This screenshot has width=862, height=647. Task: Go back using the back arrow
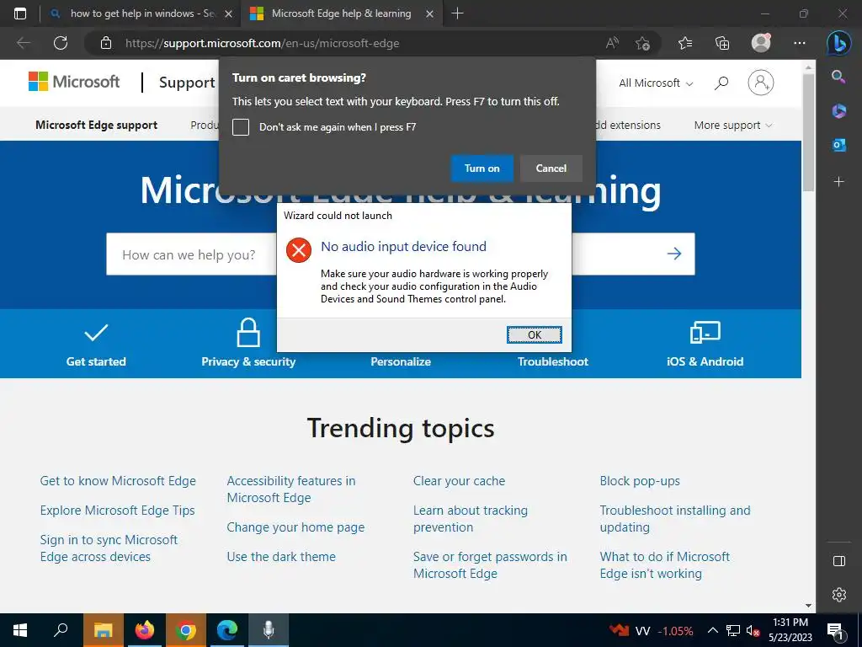(x=23, y=43)
